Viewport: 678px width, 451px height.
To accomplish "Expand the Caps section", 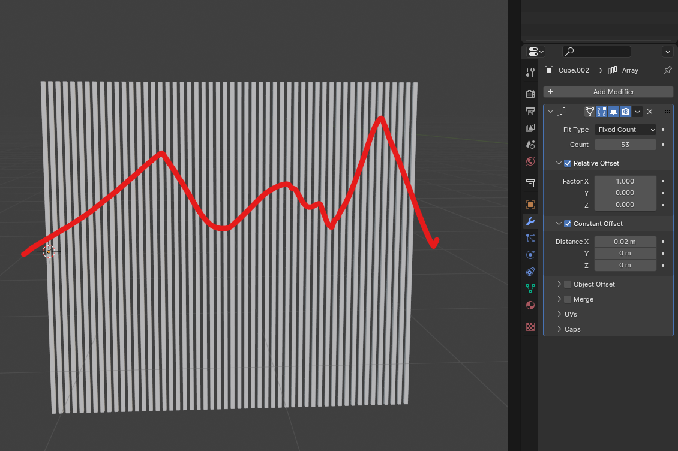I will [x=559, y=329].
